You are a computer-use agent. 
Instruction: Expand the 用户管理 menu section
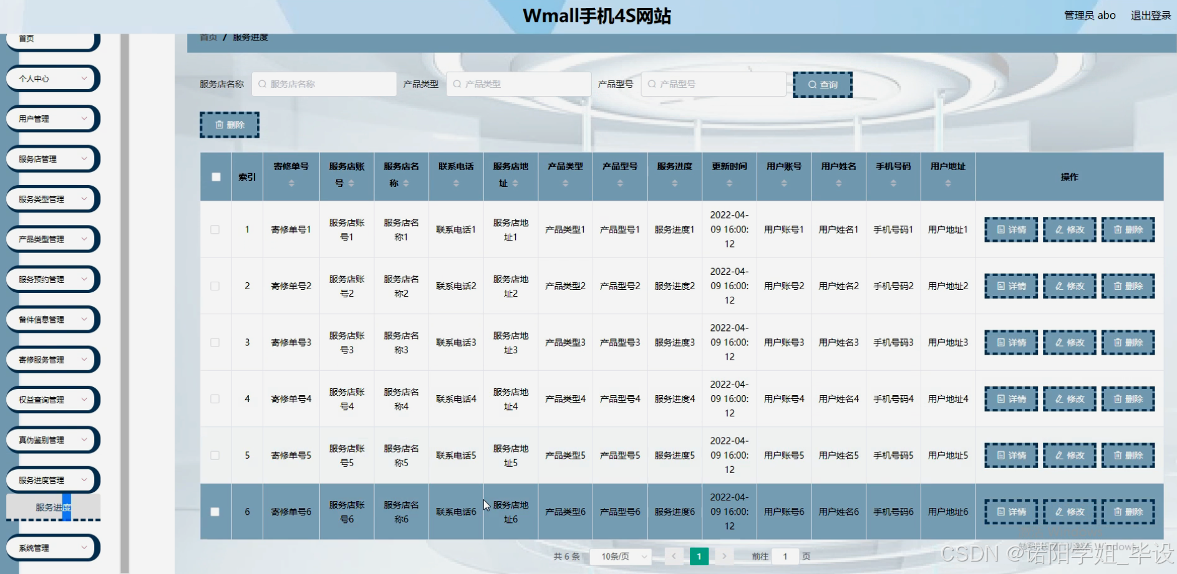52,118
